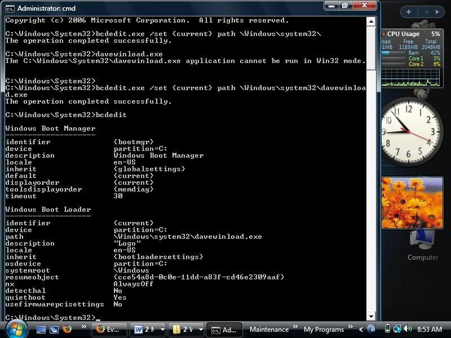Switch to Firefox taskbar button Ev...
Screen dimensions: 451x338
tap(109, 330)
